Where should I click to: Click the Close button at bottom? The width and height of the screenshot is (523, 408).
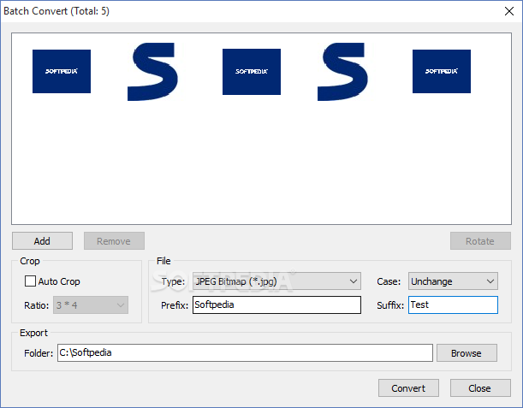480,388
